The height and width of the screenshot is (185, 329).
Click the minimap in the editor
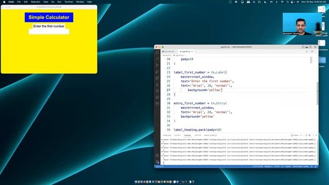312,60
